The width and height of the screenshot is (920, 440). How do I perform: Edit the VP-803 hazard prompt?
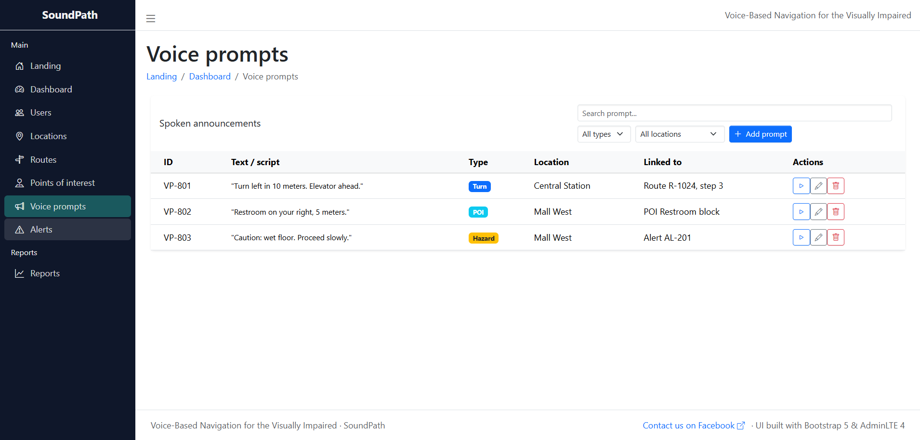pyautogui.click(x=818, y=237)
